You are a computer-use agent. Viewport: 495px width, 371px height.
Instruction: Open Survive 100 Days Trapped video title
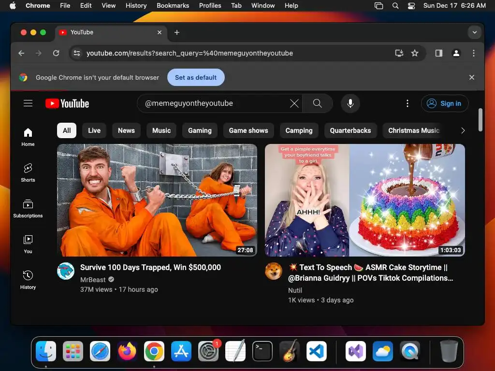pos(151,268)
